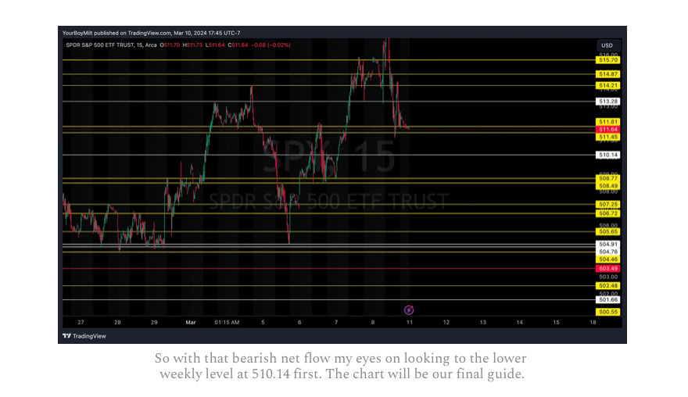
Task: Select the 508.49 price level label
Action: 607,186
